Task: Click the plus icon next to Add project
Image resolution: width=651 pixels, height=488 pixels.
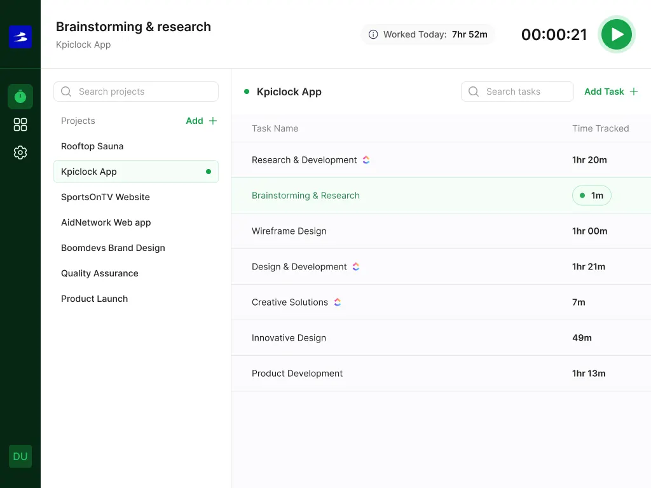Action: 212,121
